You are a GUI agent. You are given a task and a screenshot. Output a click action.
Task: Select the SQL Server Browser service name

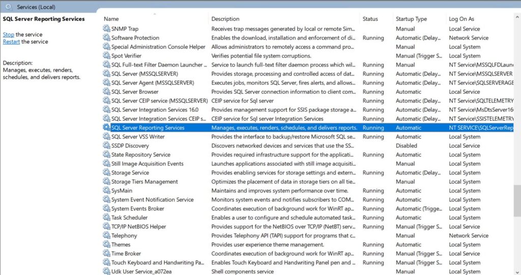[135, 91]
